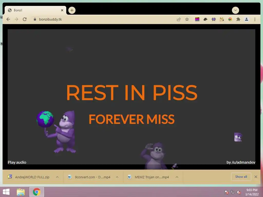This screenshot has width=263, height=197.
Task: Click the by /u/admandev link
Action: pos(241,162)
